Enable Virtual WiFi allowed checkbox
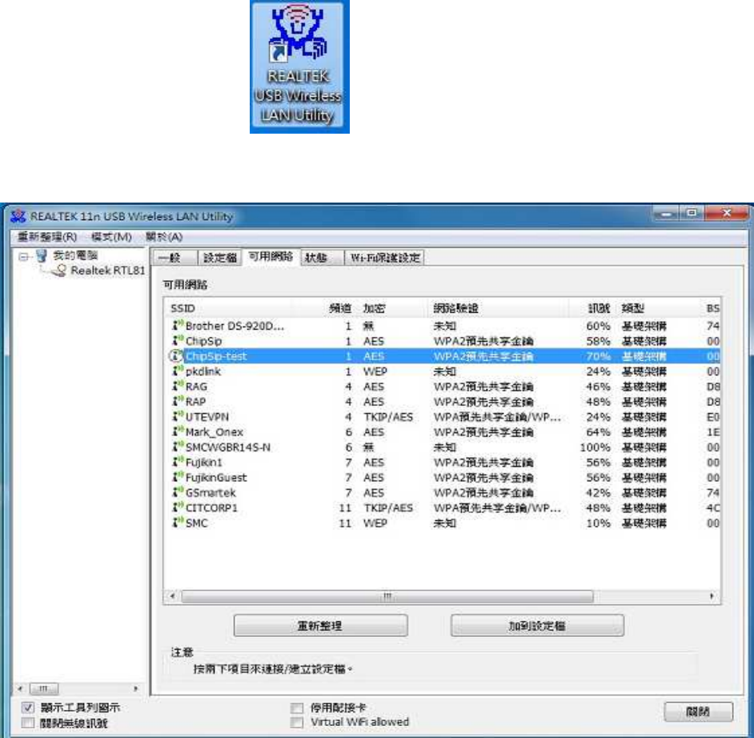 point(297,722)
